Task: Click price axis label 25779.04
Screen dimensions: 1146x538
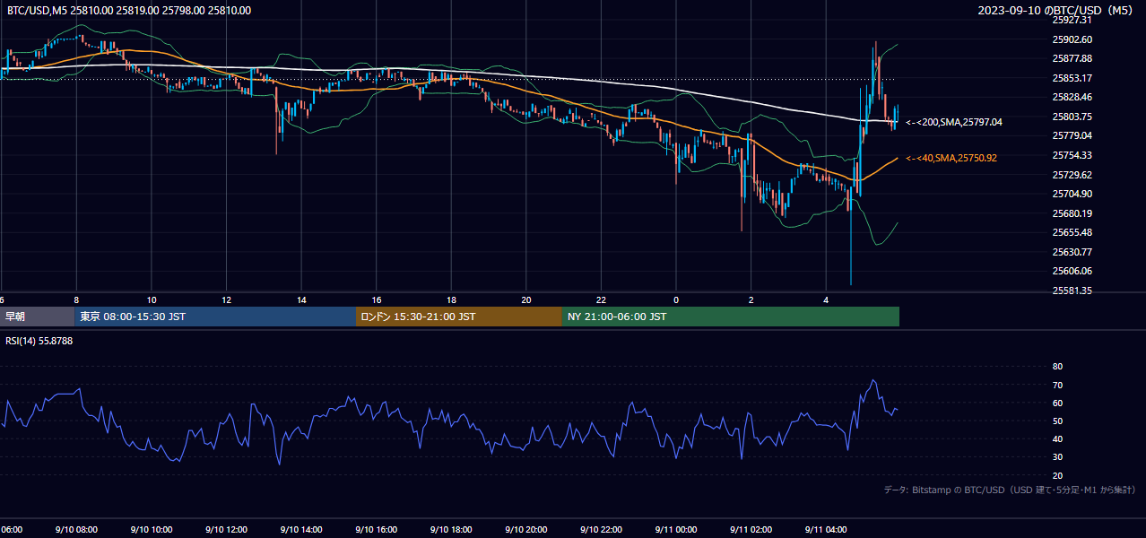Action: 1072,135
